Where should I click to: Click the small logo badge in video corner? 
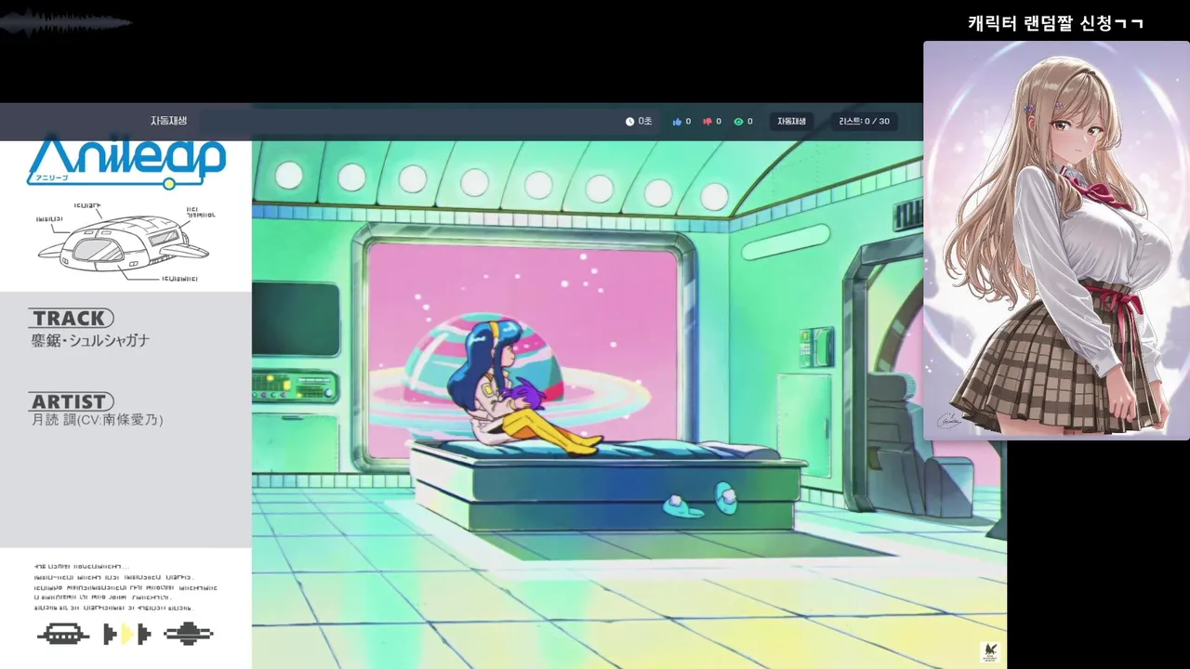[x=989, y=652]
